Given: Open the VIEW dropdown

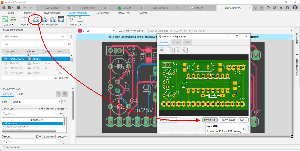Looking at the screenshot, I should click(25, 25).
